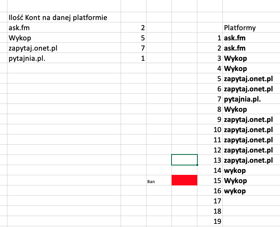Click the lowercase wykop cell in row 16

[251, 191]
